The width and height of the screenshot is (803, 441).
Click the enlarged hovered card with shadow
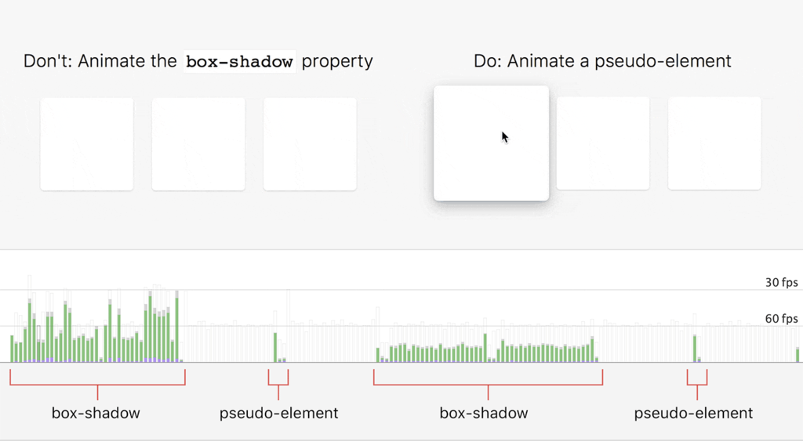491,143
